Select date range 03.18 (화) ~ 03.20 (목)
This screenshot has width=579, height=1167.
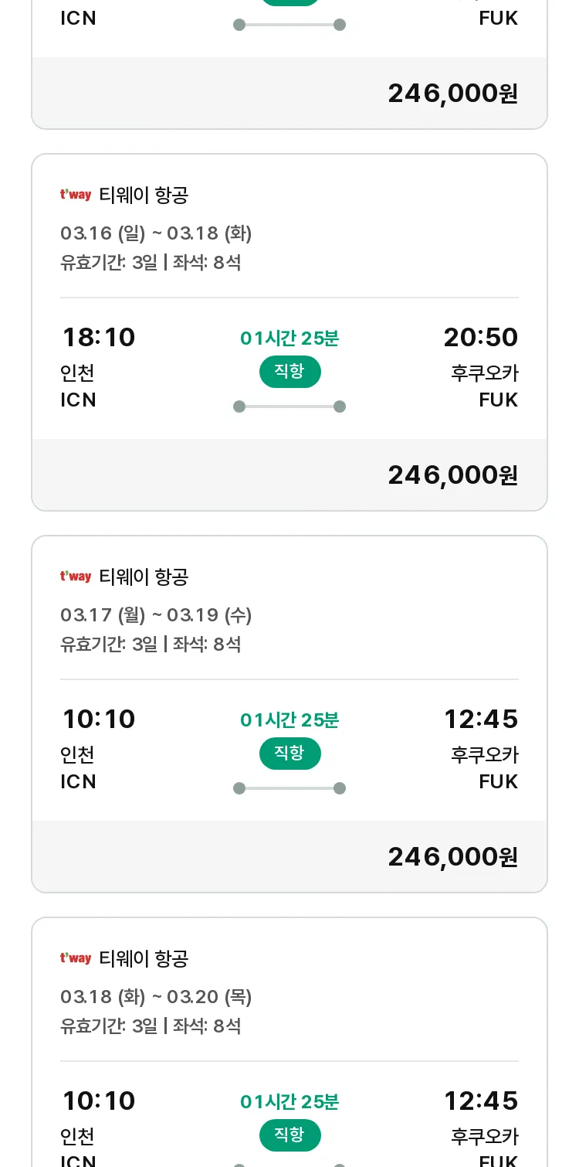pyautogui.click(x=156, y=997)
